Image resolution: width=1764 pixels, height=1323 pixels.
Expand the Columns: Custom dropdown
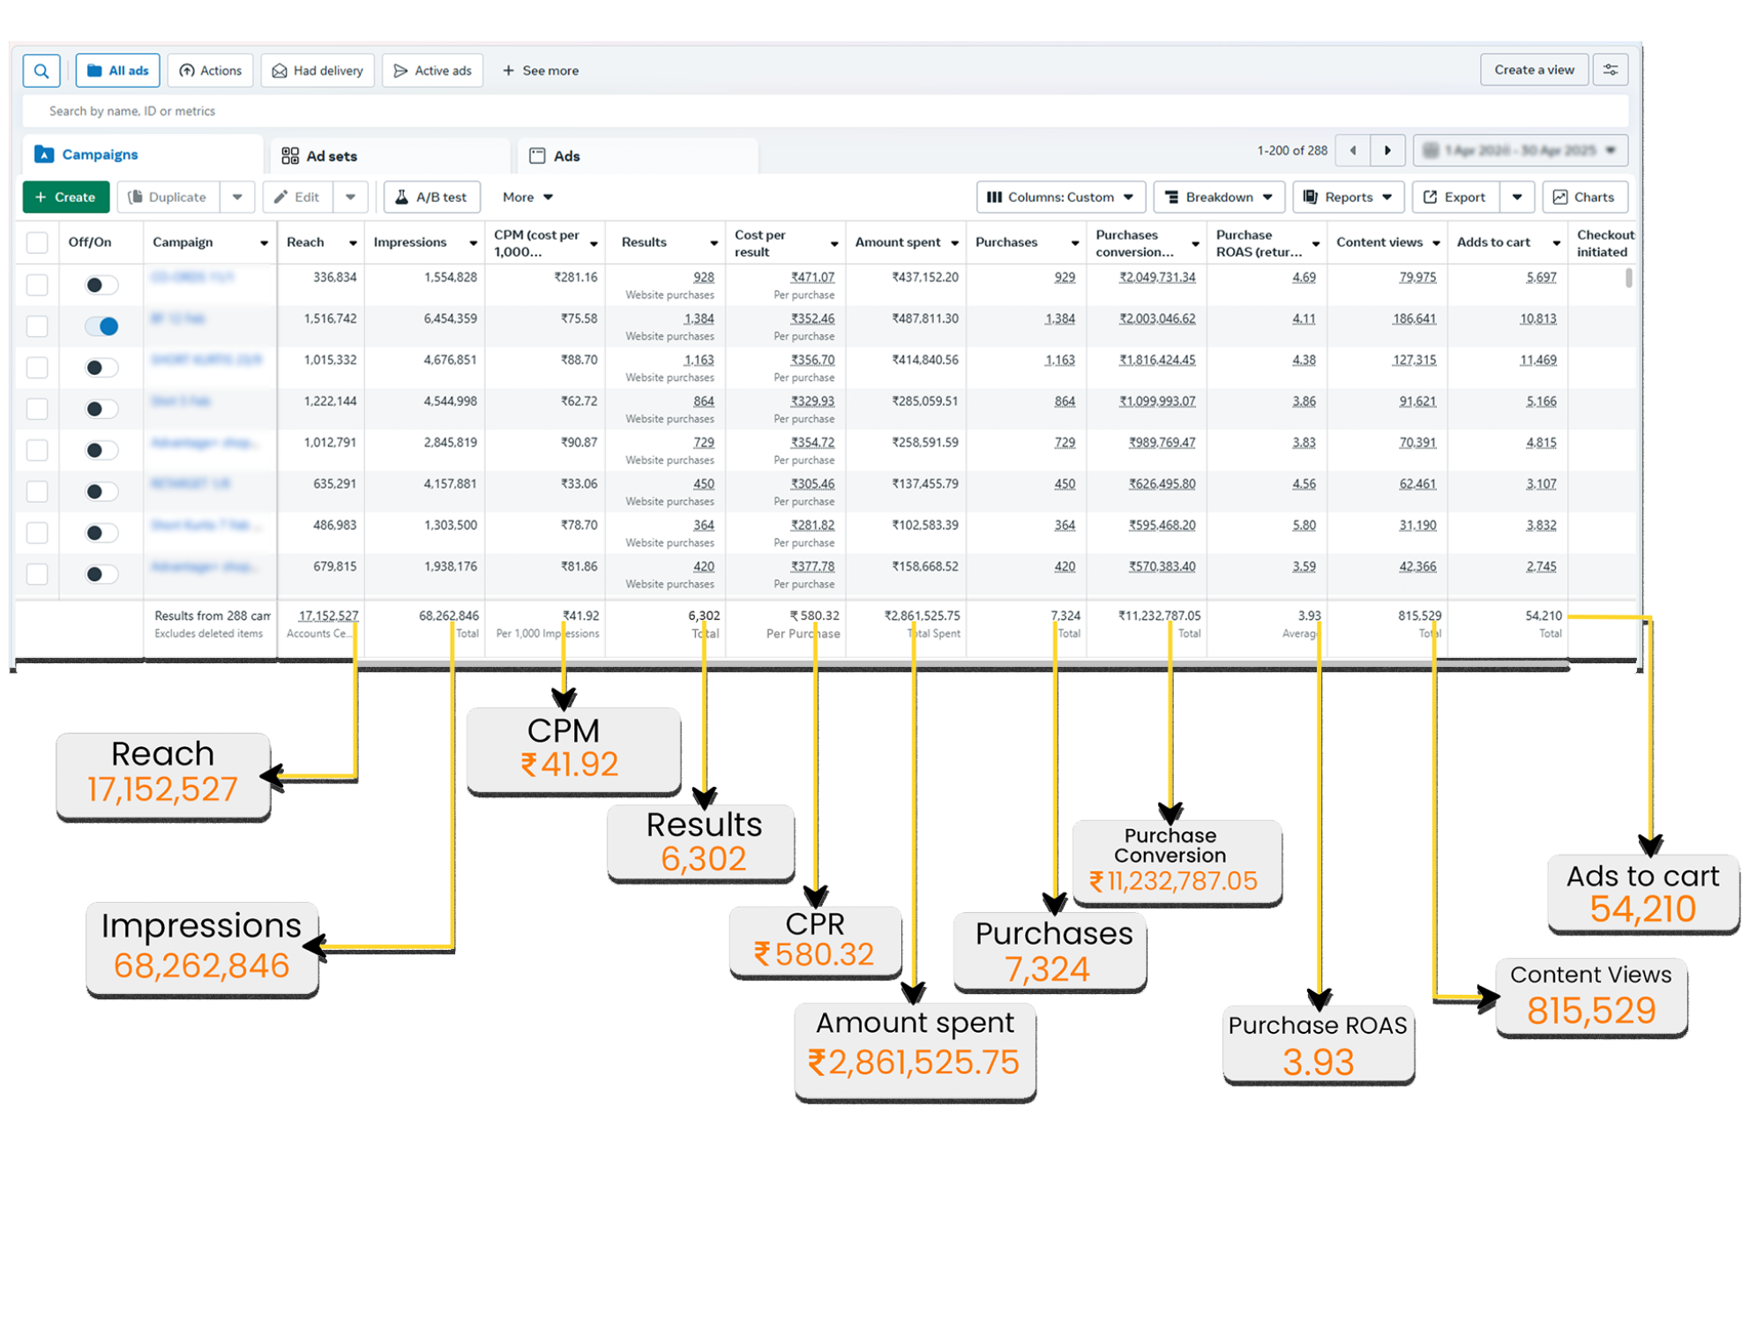click(1060, 197)
